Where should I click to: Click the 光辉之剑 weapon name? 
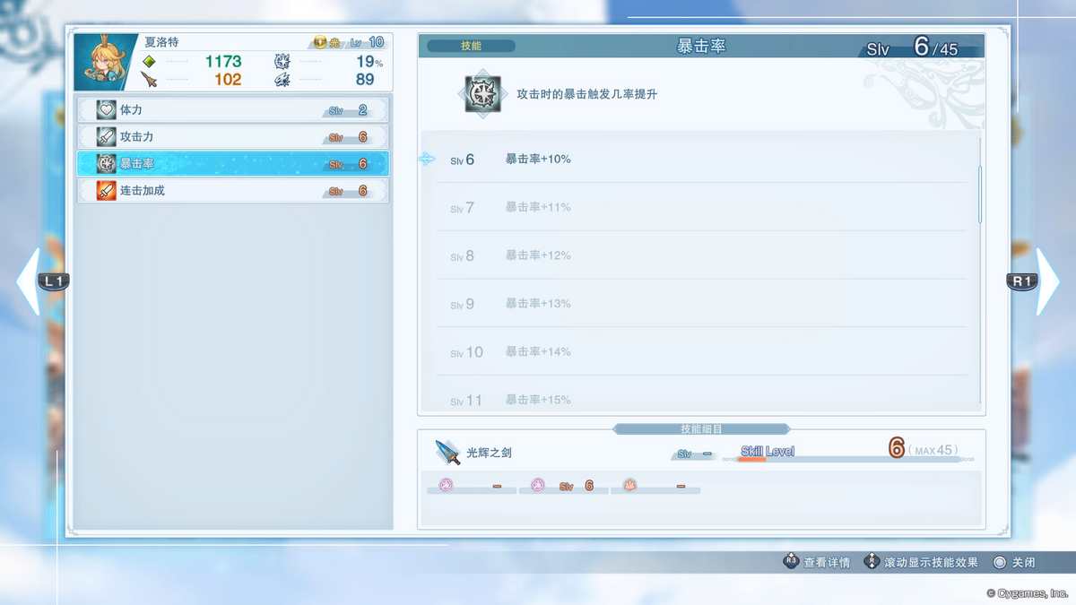point(489,453)
